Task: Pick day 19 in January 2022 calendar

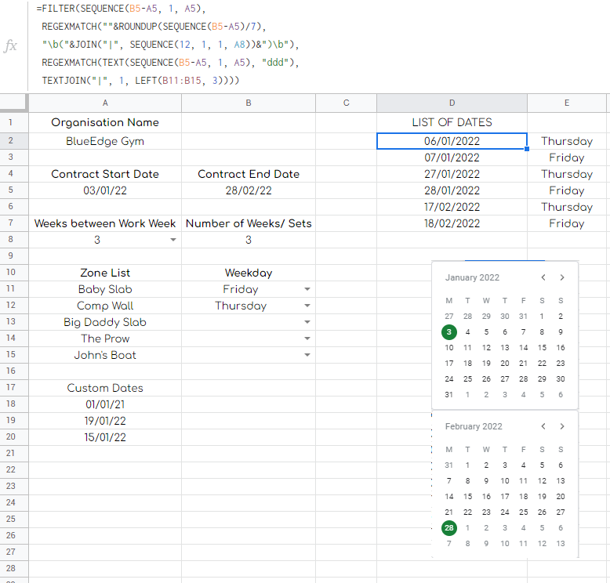Action: [486, 364]
